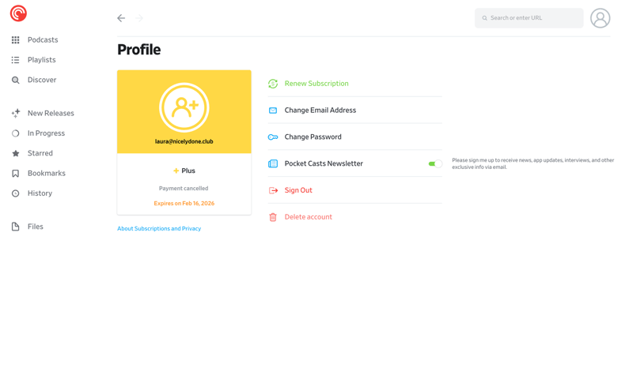Click the Starred star icon

(x=16, y=153)
